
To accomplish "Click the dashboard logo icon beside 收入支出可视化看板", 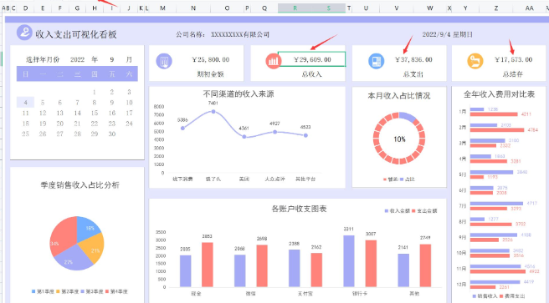I will [24, 33].
